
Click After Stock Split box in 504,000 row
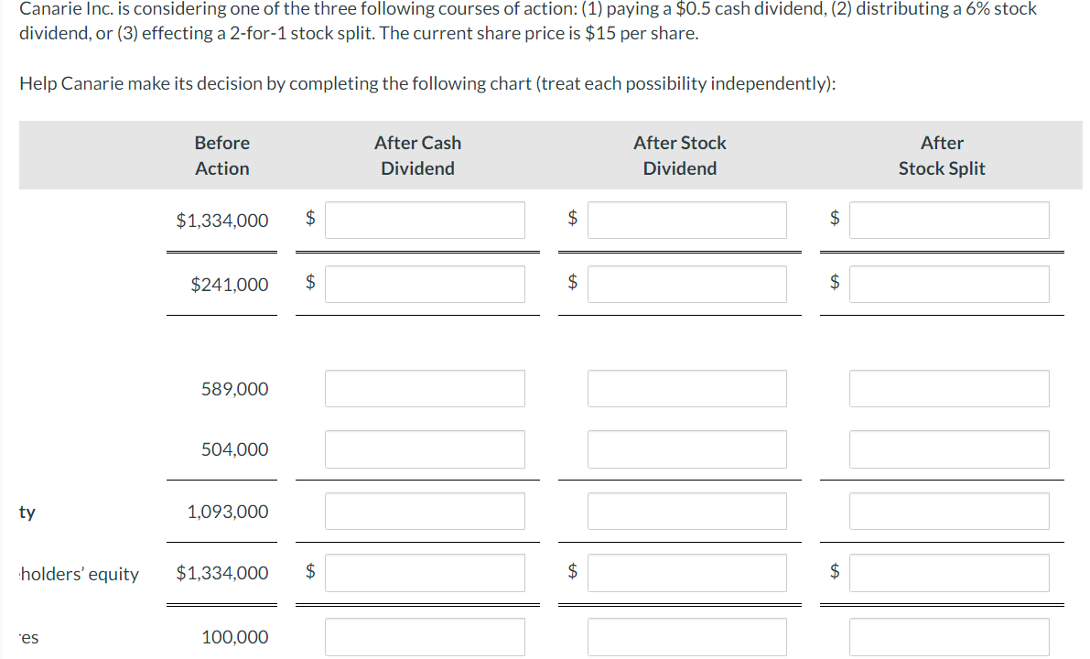point(949,449)
